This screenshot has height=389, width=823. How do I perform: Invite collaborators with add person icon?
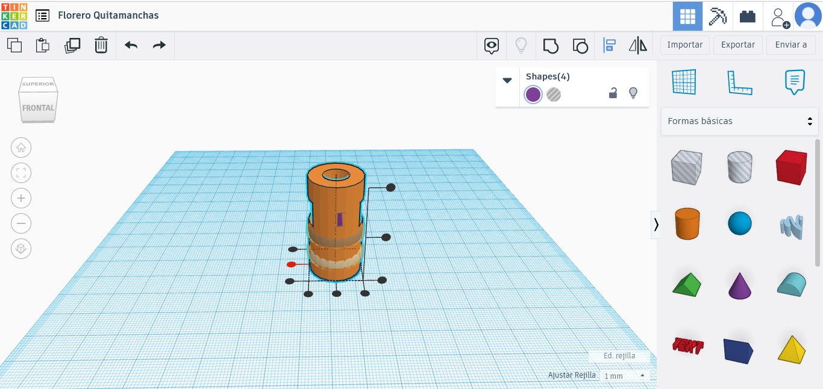(x=780, y=17)
